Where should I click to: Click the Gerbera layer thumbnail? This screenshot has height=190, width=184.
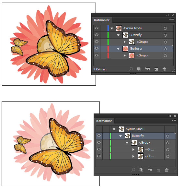tap(125, 49)
